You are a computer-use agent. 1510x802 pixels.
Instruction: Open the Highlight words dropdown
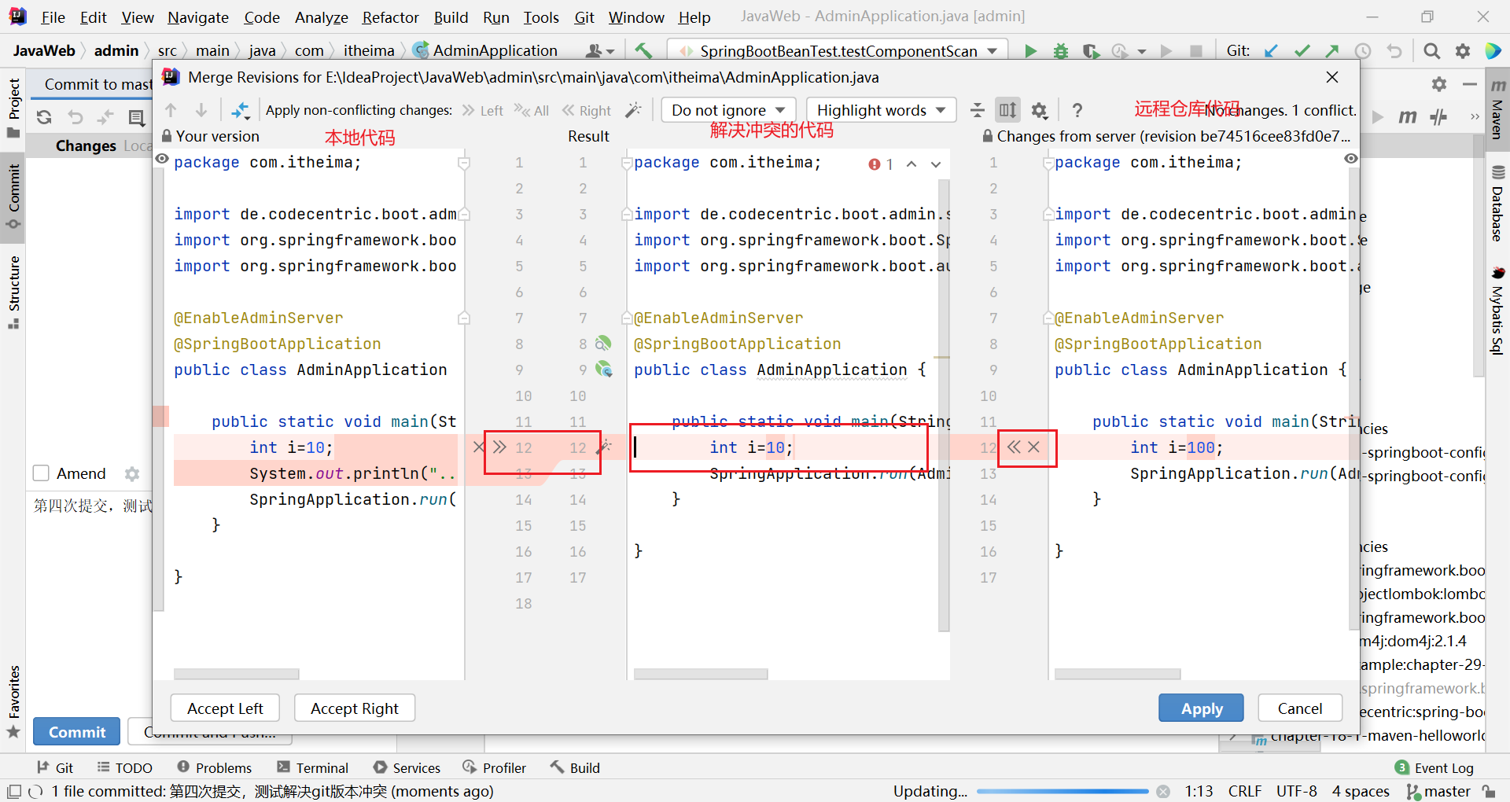[881, 111]
